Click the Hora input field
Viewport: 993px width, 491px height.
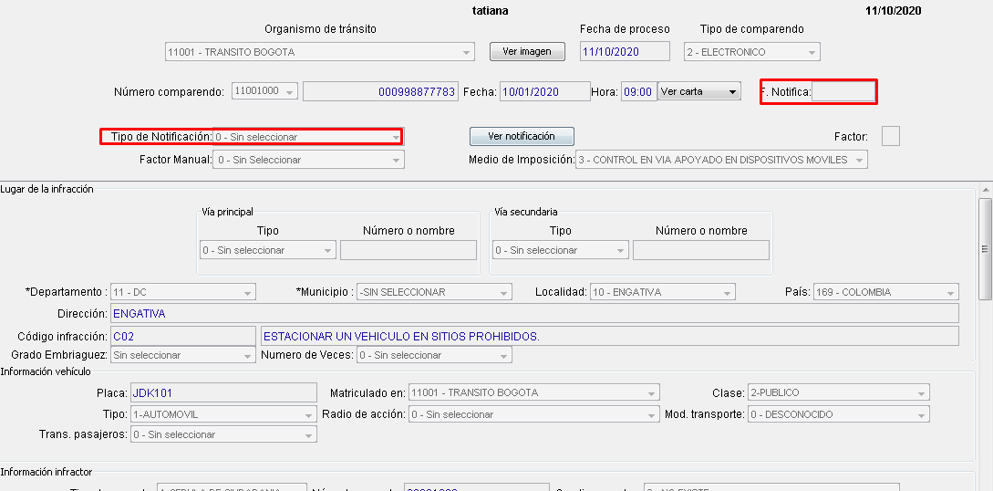pos(637,91)
